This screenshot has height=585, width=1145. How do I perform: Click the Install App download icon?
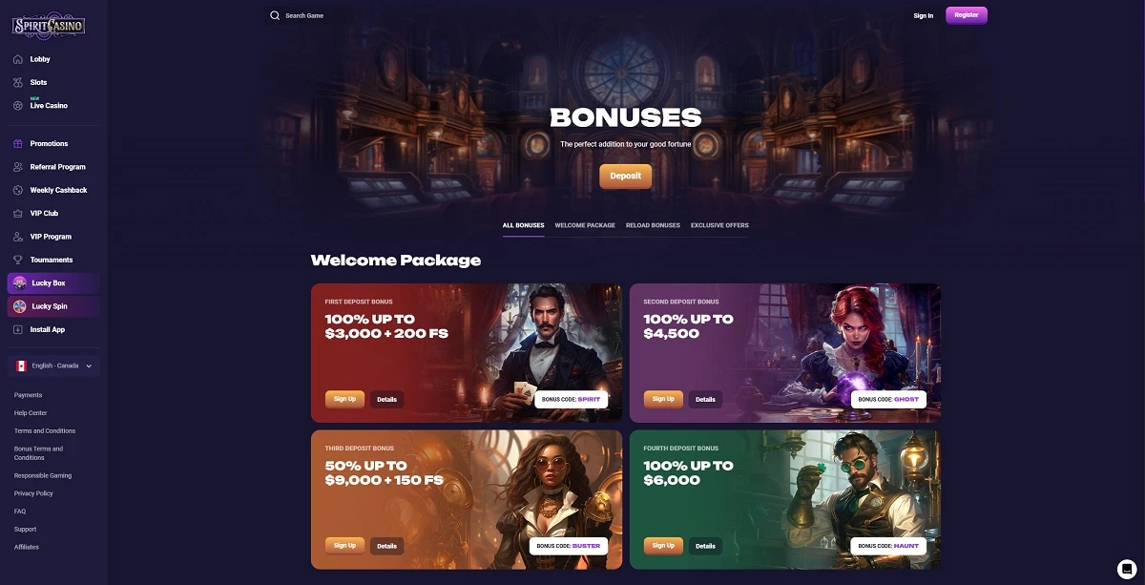coord(18,329)
